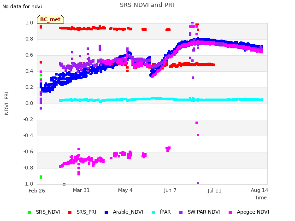
Task: Click the Feb 26 x-axis tick label
Action: [x=37, y=191]
